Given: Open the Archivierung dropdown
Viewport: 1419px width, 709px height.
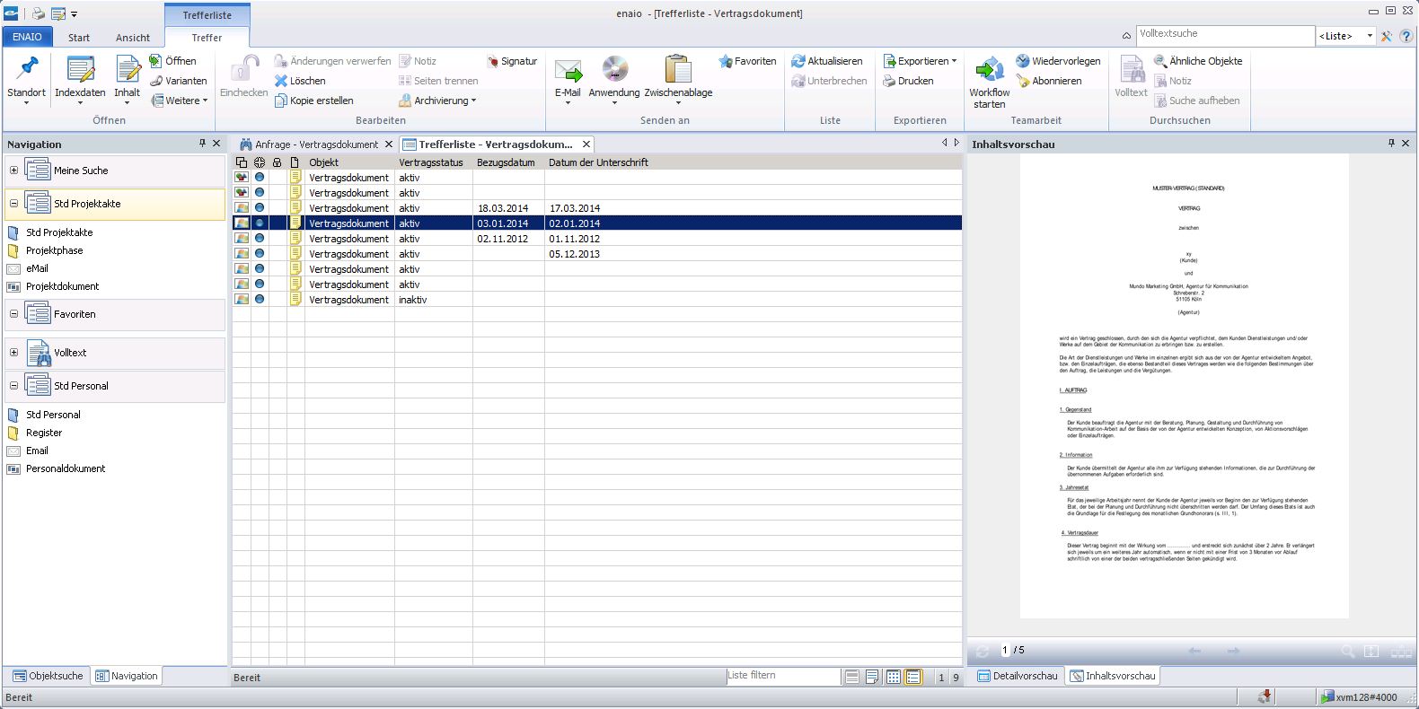Looking at the screenshot, I should (x=437, y=101).
